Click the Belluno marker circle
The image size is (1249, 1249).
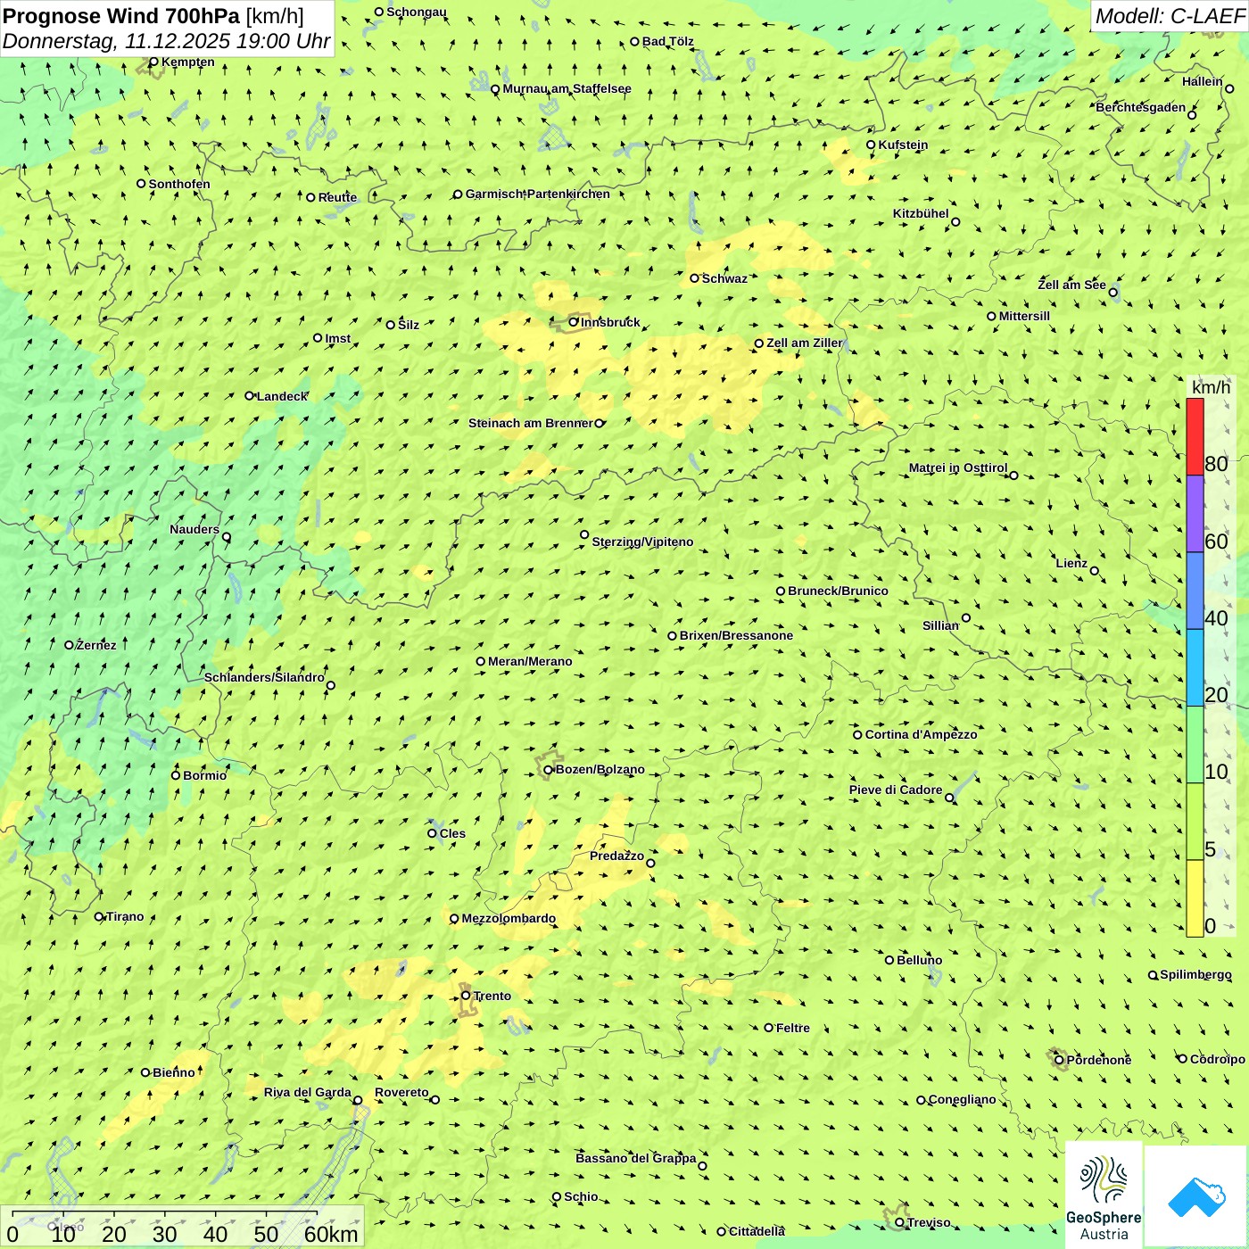(x=889, y=960)
